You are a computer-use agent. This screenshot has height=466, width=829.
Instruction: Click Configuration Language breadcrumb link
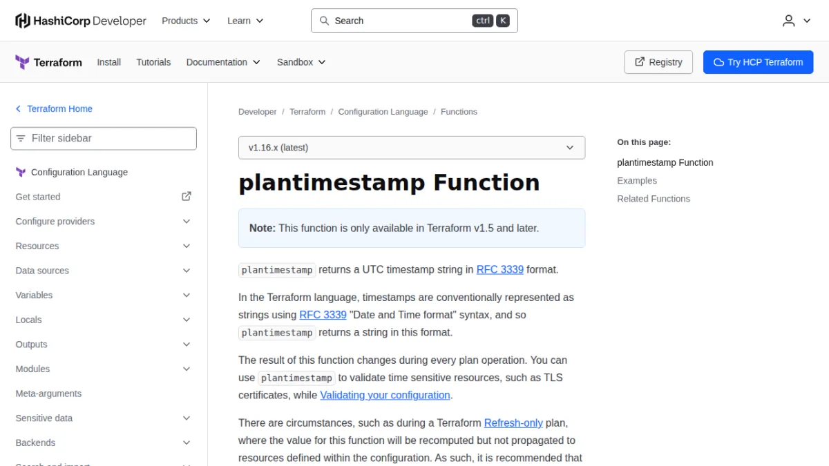383,112
